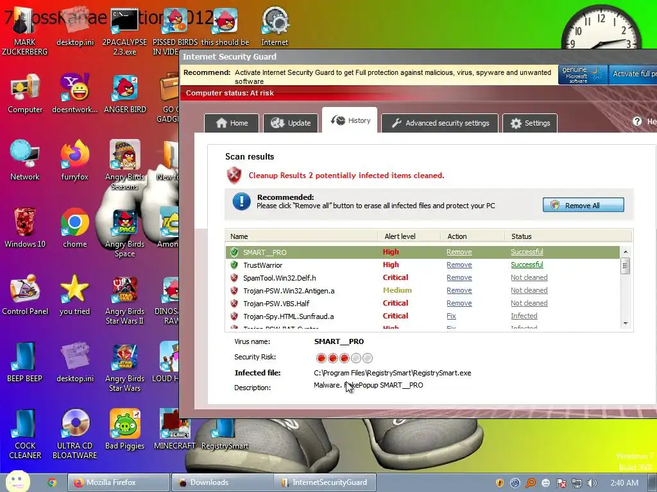
Task: Sort results by Alert level column
Action: pos(409,236)
